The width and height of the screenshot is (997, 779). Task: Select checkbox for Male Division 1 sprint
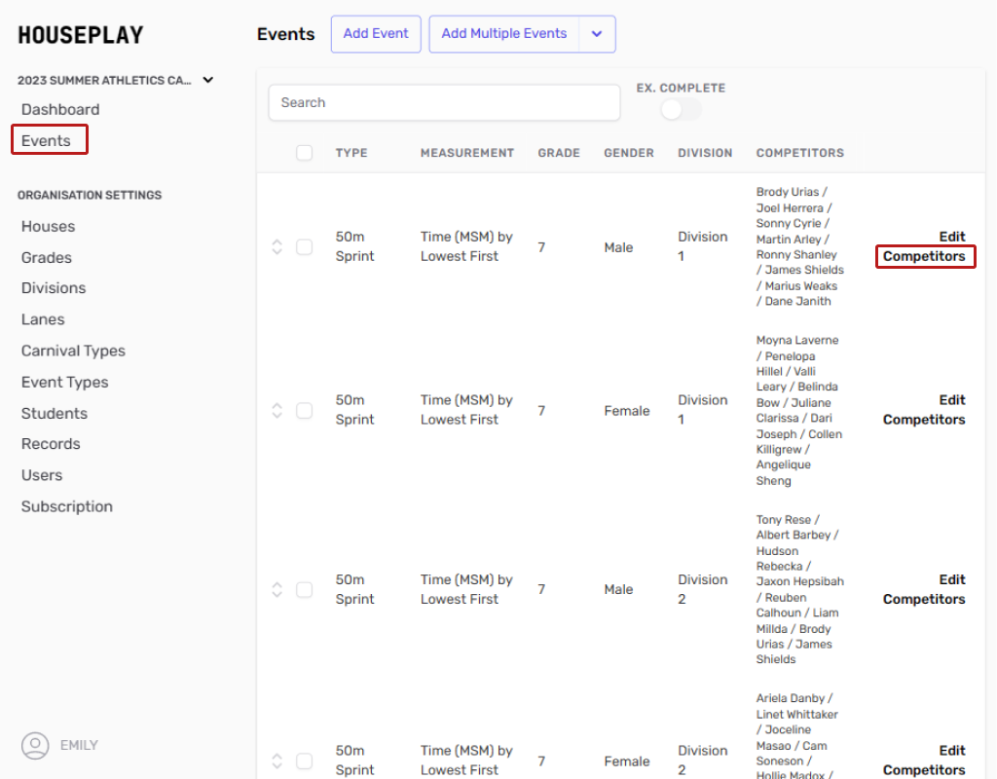pos(304,247)
